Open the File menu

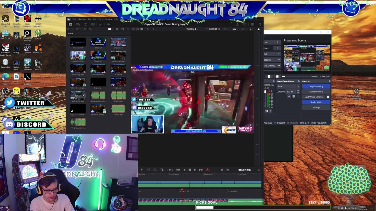pyautogui.click(x=89, y=19)
